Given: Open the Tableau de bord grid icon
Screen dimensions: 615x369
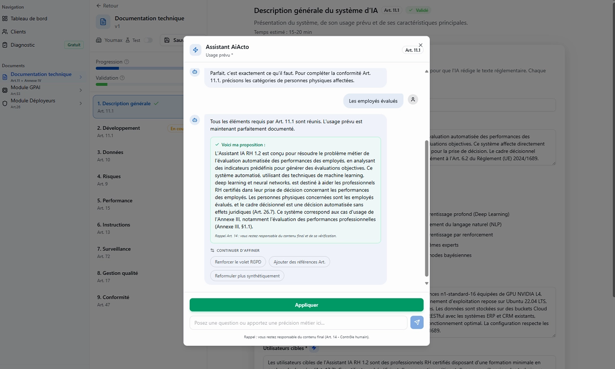Looking at the screenshot, I should (5, 18).
